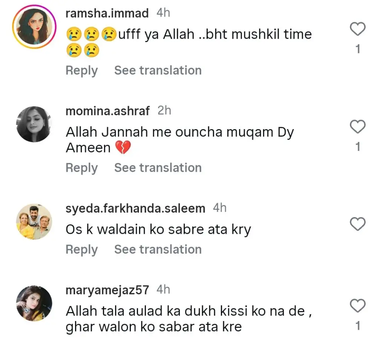Viewport: 386px width, 341px height.
Task: Open the momina.ashraf username link
Action: tap(107, 111)
